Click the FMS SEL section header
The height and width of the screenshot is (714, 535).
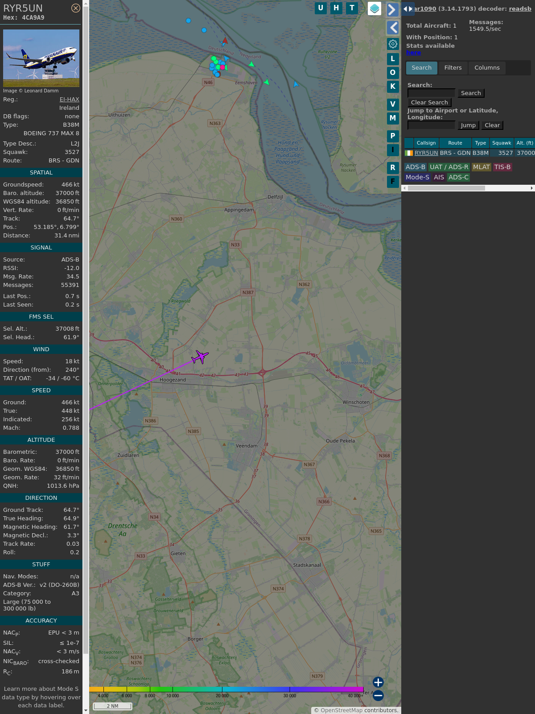click(x=41, y=317)
